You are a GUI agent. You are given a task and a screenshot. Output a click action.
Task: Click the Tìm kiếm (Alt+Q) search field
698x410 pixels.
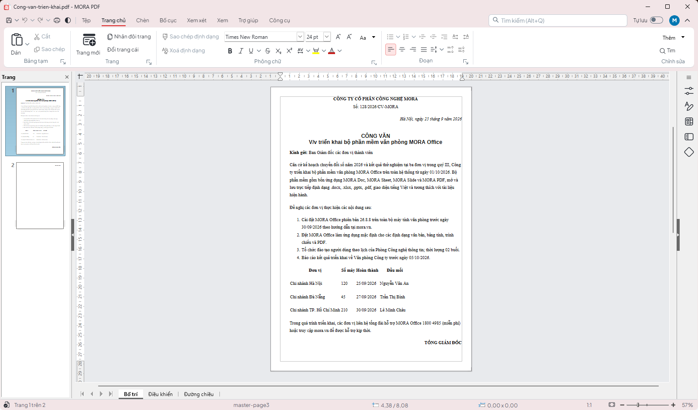pos(558,20)
